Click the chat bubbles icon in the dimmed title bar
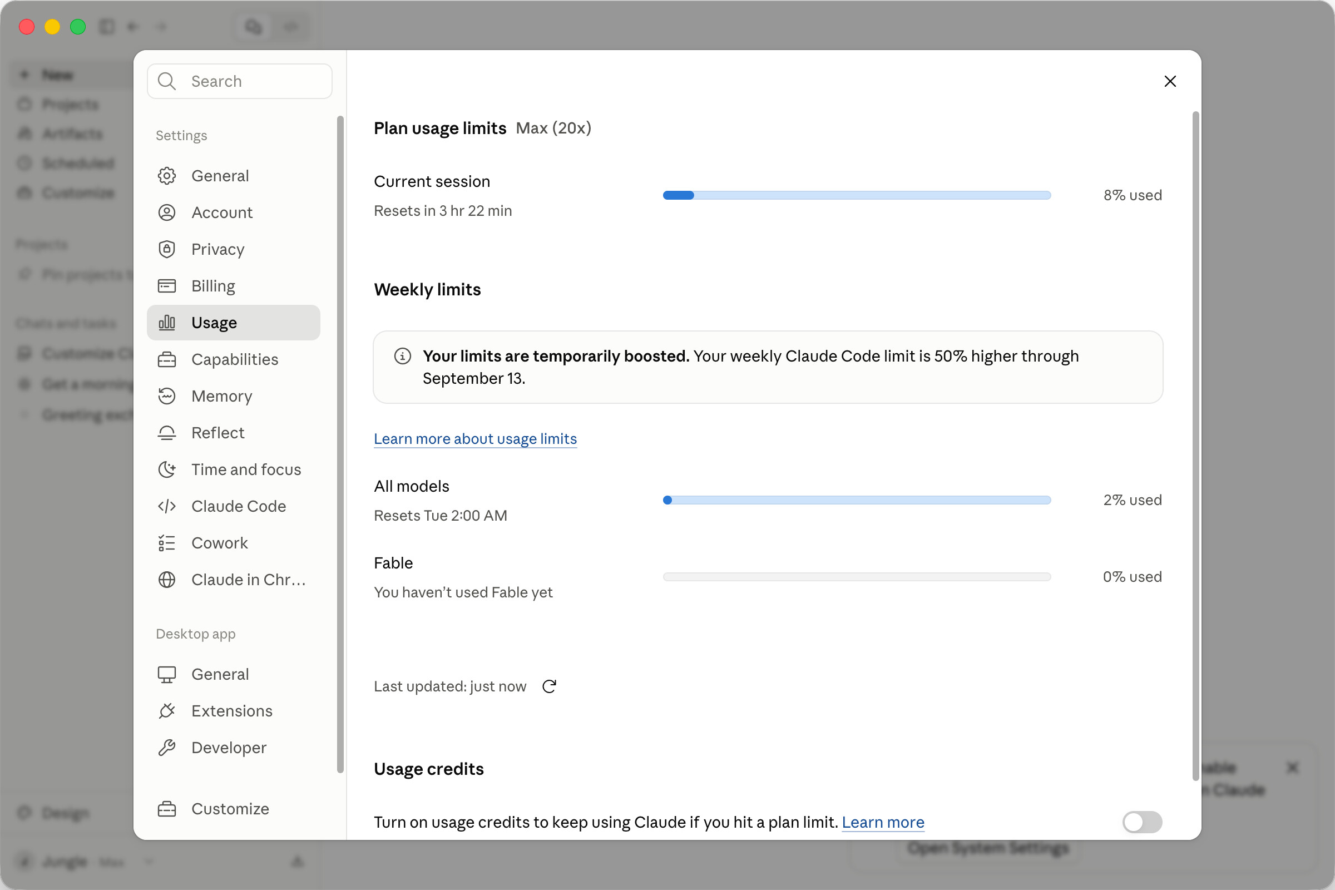The height and width of the screenshot is (890, 1335). click(x=253, y=27)
